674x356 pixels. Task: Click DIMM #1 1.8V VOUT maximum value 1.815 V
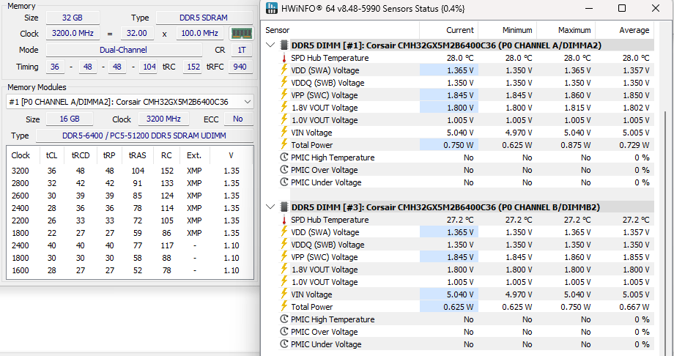(576, 108)
